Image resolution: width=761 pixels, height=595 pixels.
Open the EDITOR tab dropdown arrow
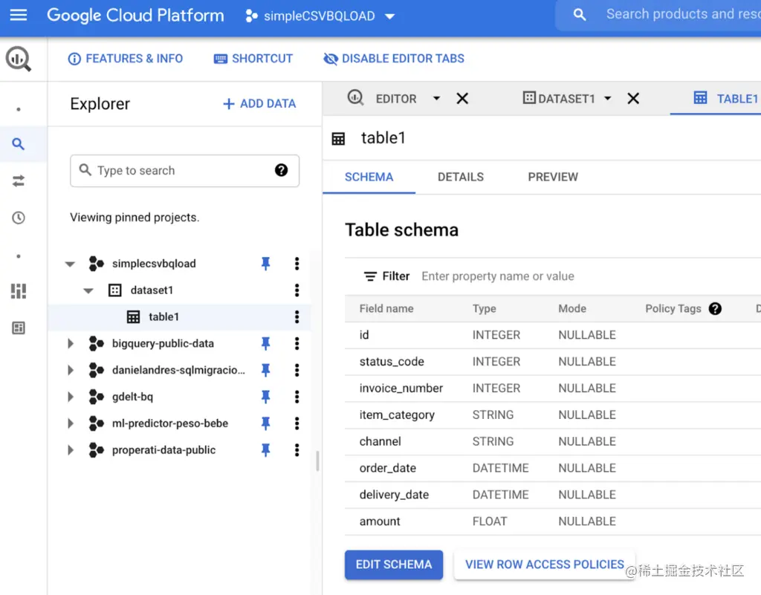(x=436, y=99)
